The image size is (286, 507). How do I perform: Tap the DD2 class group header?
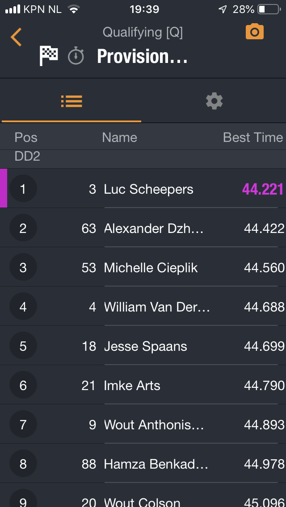click(27, 157)
